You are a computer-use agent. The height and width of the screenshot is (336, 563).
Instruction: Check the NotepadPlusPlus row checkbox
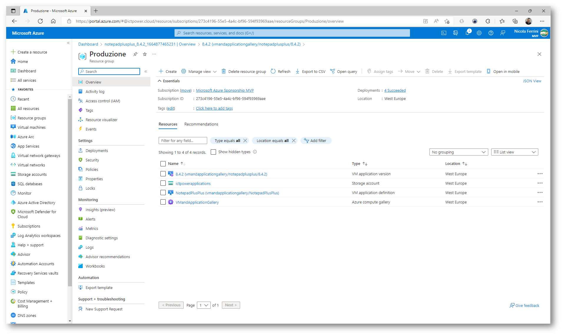pos(163,193)
